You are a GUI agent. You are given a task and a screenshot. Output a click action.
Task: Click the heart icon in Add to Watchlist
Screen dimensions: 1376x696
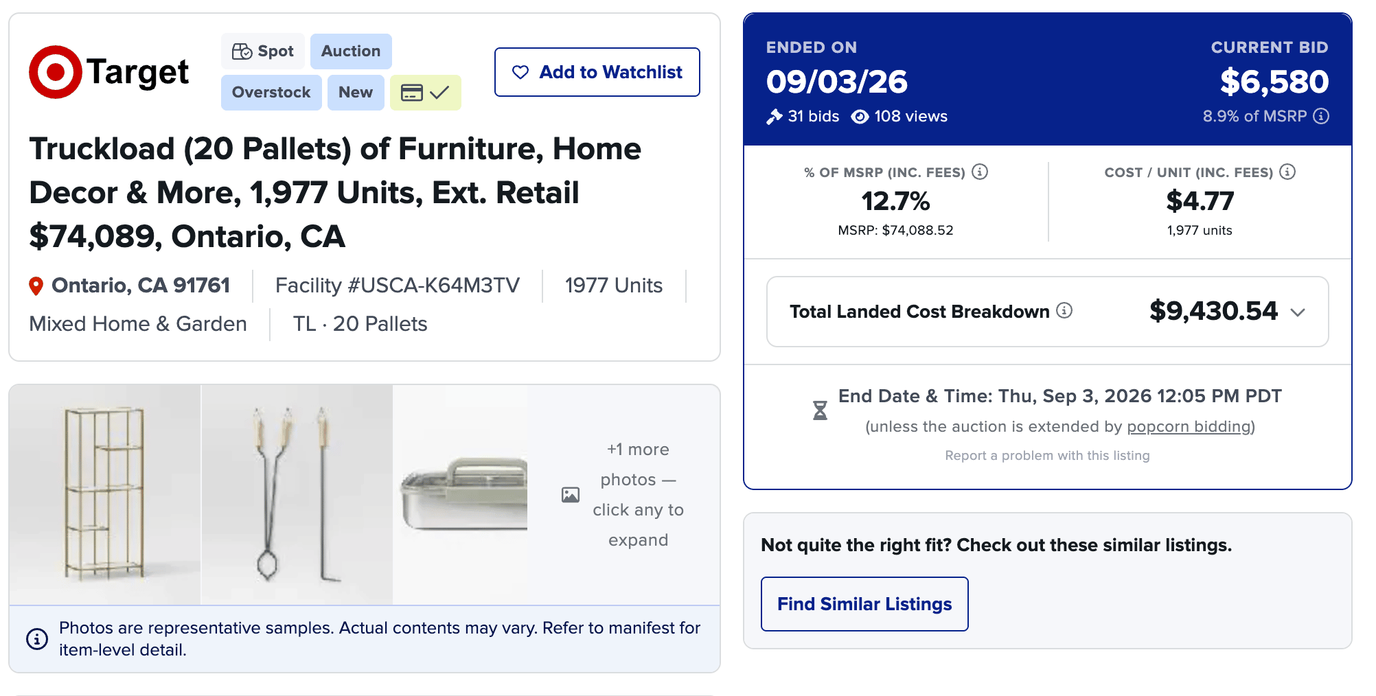coord(520,72)
